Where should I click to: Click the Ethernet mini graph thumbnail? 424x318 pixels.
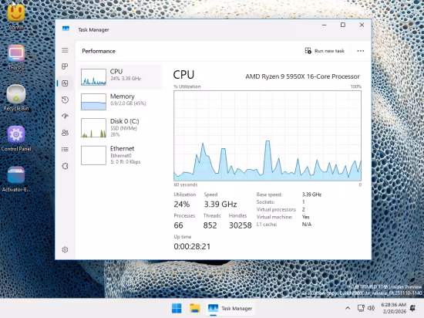coord(93,155)
